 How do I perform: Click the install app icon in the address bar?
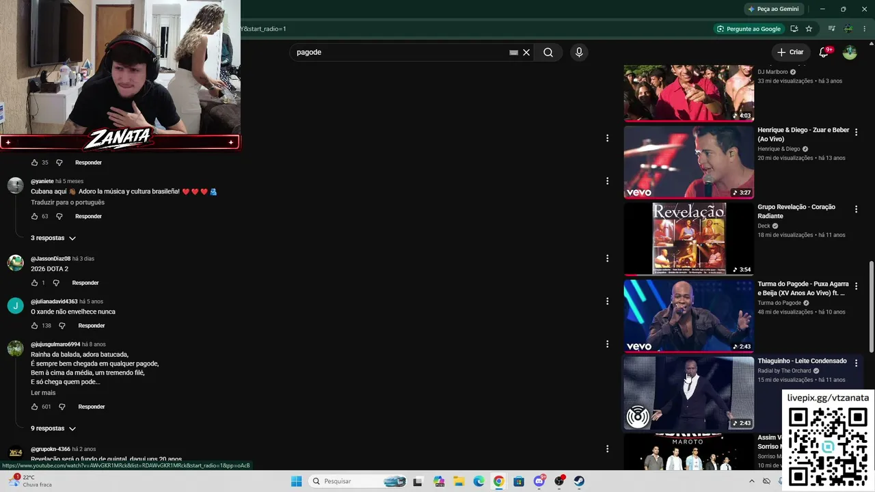tap(794, 29)
